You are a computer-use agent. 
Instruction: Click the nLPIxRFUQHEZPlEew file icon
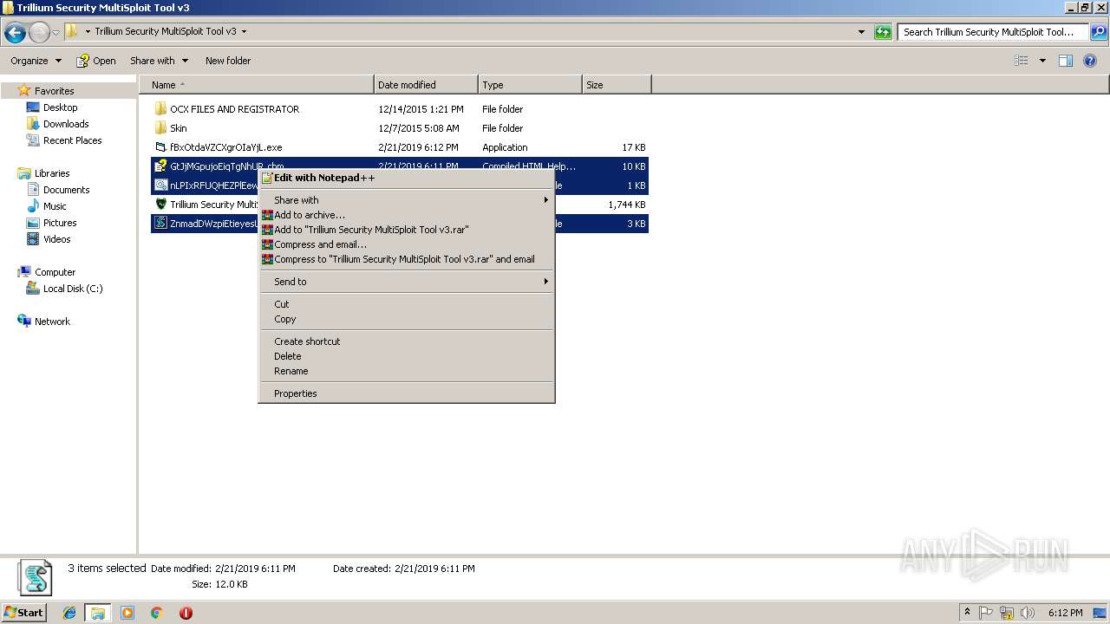pos(160,185)
